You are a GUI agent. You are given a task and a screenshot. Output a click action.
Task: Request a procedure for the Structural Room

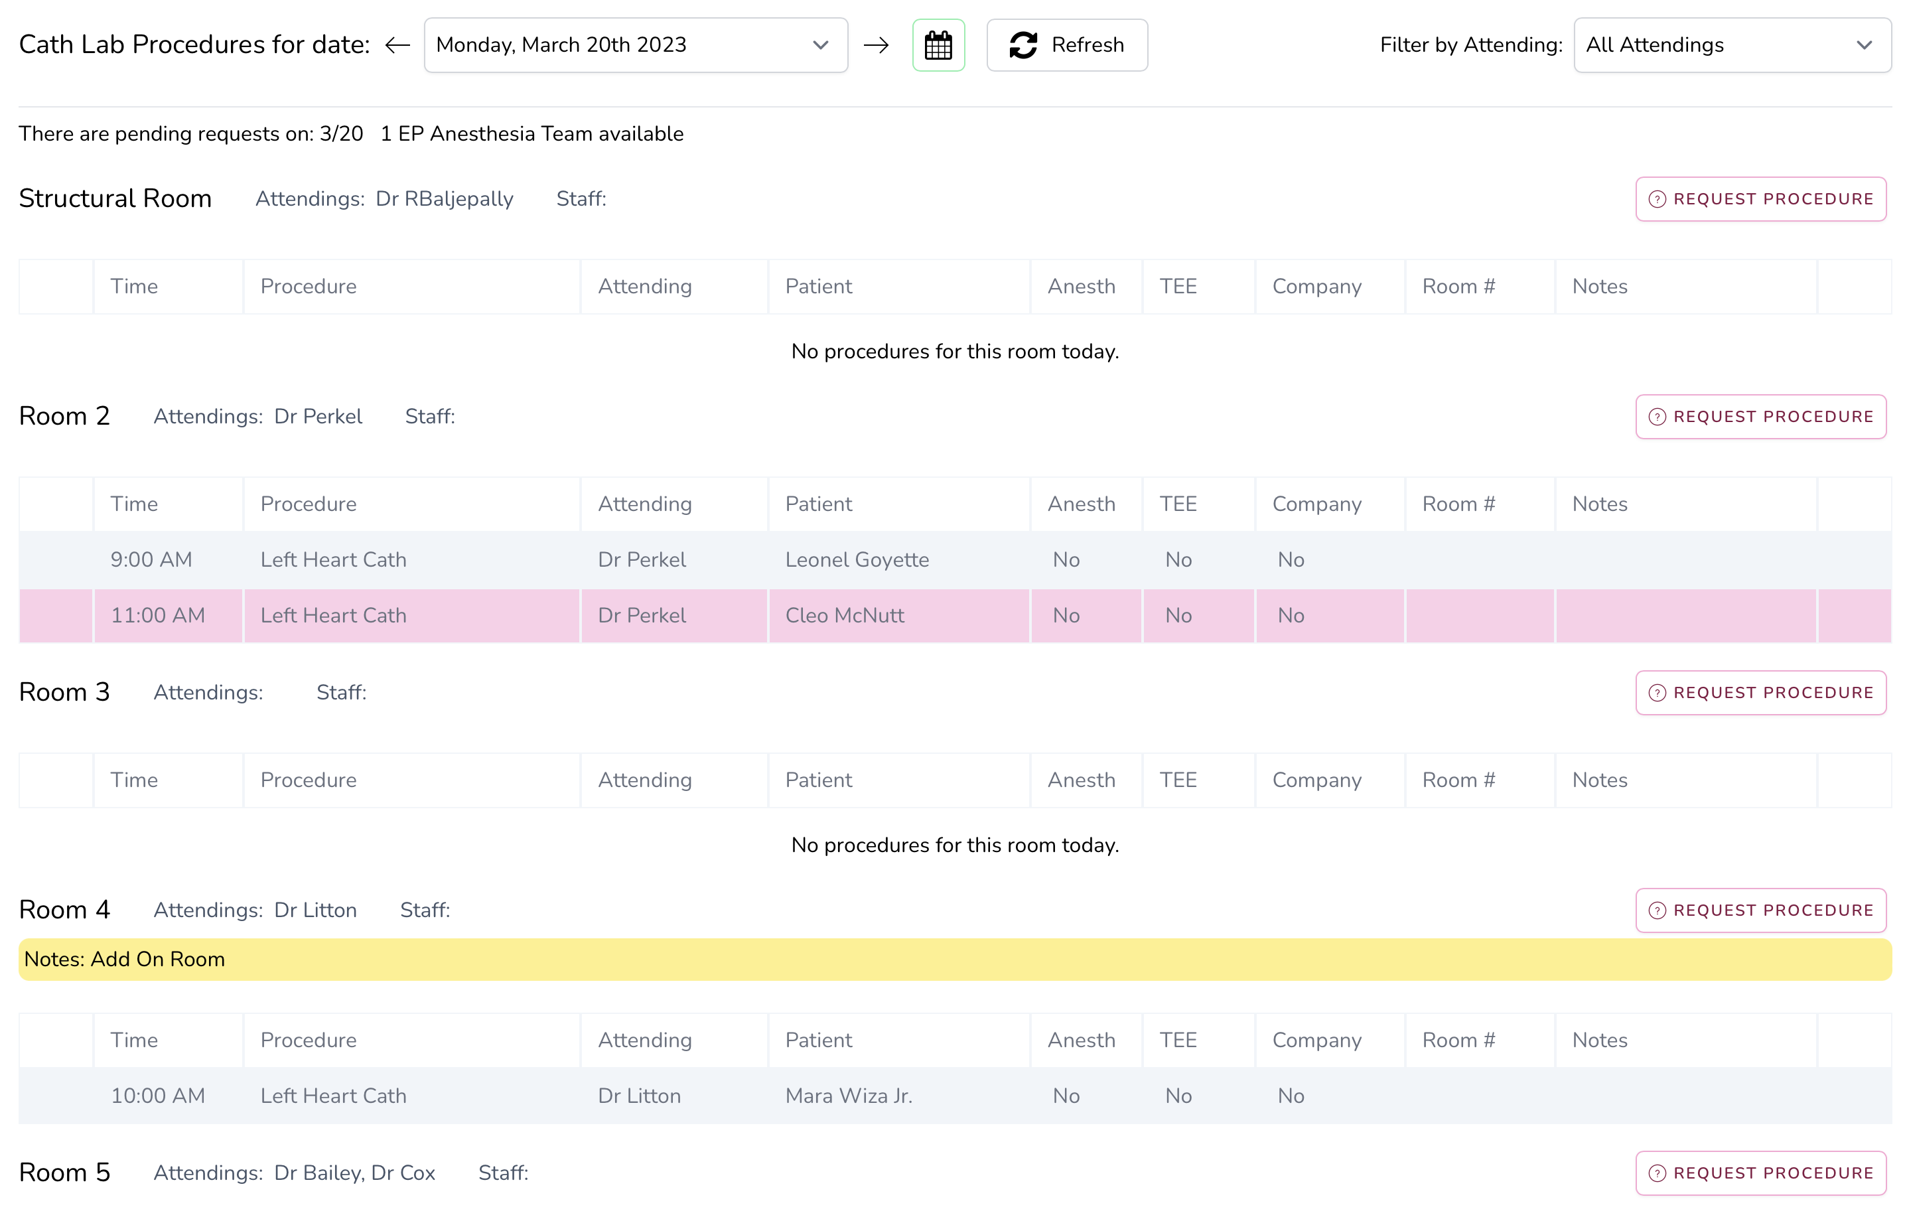(x=1759, y=199)
